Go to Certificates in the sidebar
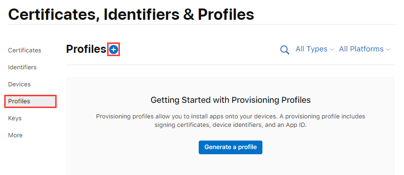The height and width of the screenshot is (175, 404). [25, 50]
